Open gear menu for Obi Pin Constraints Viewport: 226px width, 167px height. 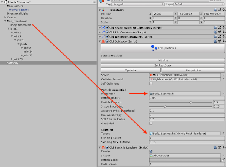point(224,32)
